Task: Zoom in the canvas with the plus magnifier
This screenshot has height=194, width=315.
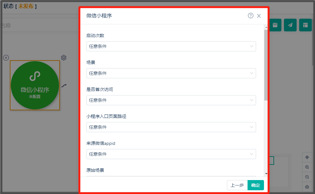Action: coord(307,167)
